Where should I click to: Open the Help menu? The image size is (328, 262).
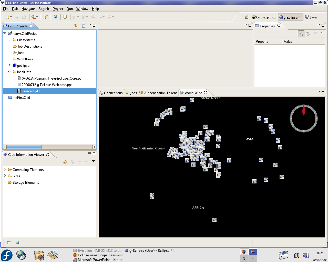tap(96, 9)
